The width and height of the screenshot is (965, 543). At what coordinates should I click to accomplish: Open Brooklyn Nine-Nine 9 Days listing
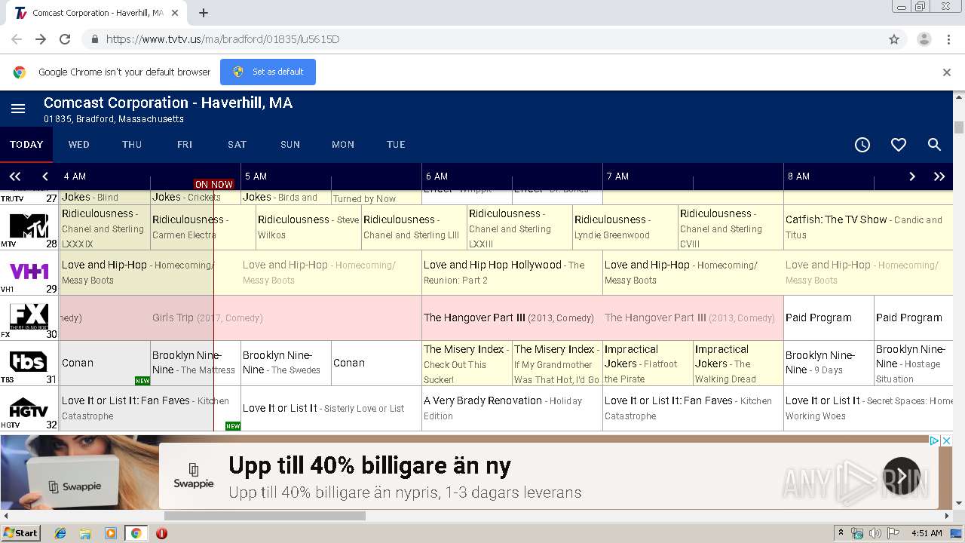(x=829, y=363)
